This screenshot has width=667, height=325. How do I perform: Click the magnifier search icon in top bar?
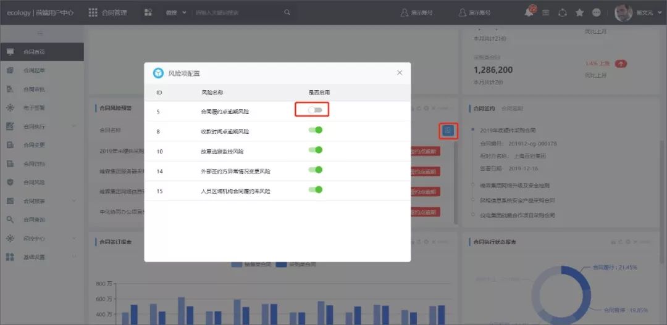(x=287, y=12)
